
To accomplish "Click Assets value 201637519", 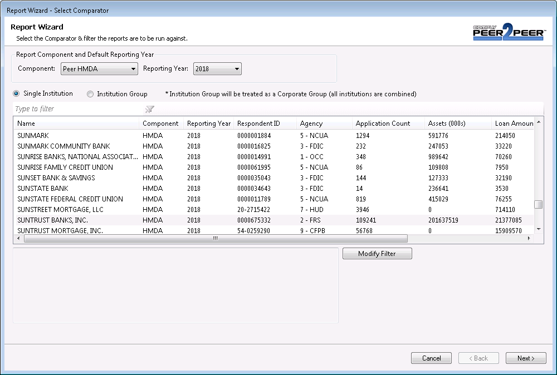I will [443, 220].
